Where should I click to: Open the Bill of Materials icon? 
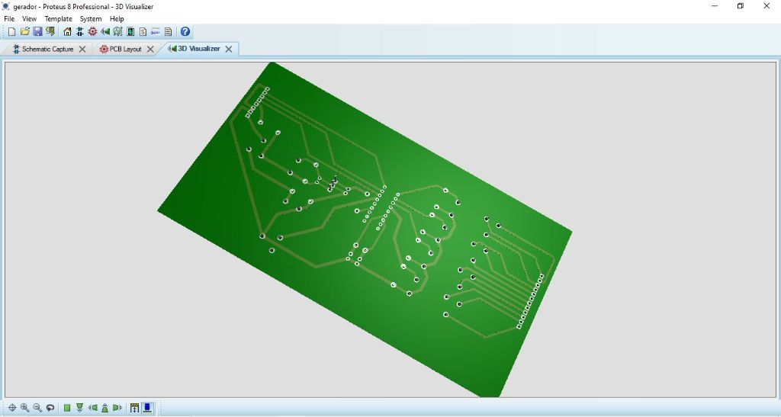tap(143, 32)
